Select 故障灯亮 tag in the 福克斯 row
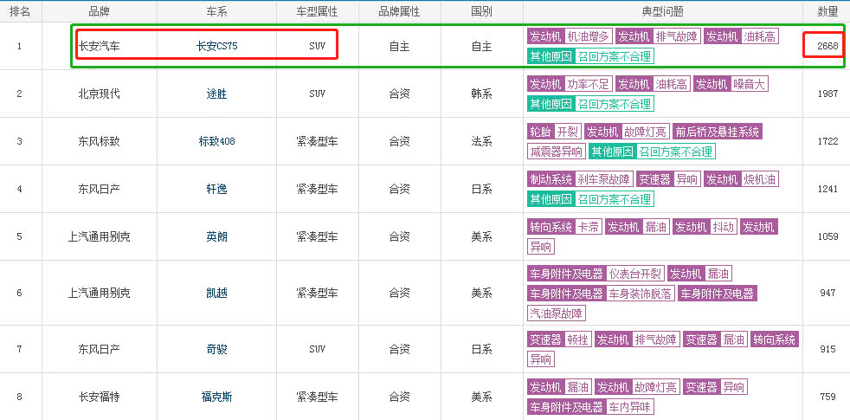Viewport: 850px width, 420px height. tap(656, 387)
